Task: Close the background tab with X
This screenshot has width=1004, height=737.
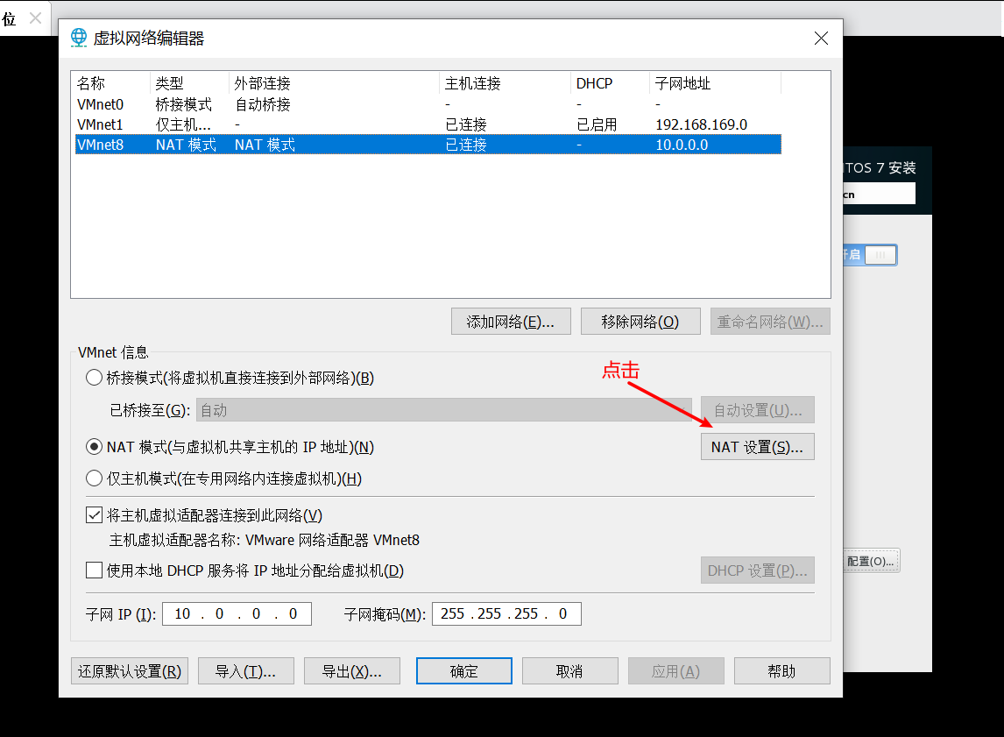Action: [35, 18]
